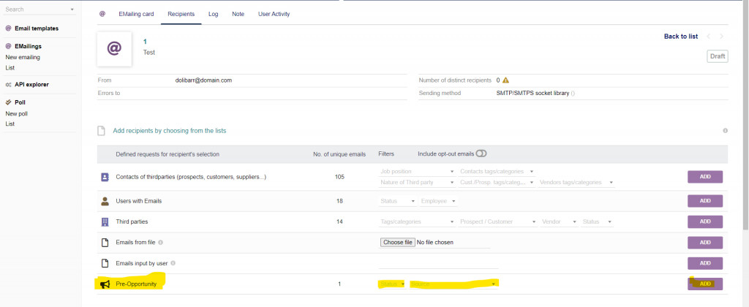Click ADD for Contacts of thirdparties
Viewport: 749px width, 307px height.
705,177
